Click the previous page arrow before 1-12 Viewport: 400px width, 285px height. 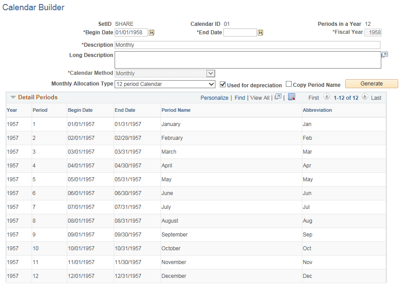pos(327,97)
